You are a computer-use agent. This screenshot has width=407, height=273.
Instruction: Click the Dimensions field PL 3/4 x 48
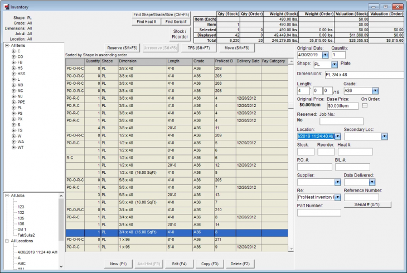coord(365,75)
